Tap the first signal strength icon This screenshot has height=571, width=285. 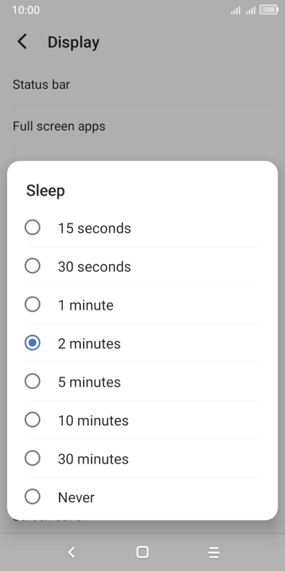(x=236, y=10)
